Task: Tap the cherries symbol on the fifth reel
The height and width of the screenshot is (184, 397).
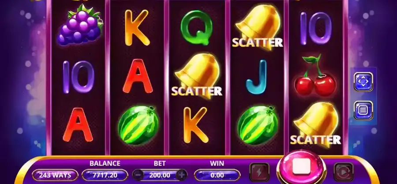Action: coord(315,75)
